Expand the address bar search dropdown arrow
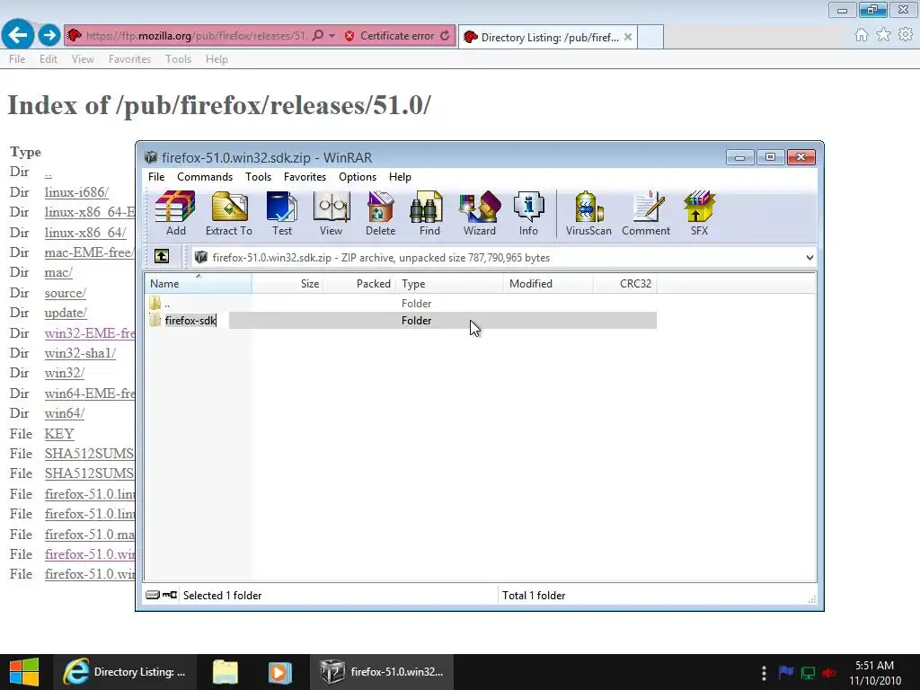 pyautogui.click(x=332, y=36)
